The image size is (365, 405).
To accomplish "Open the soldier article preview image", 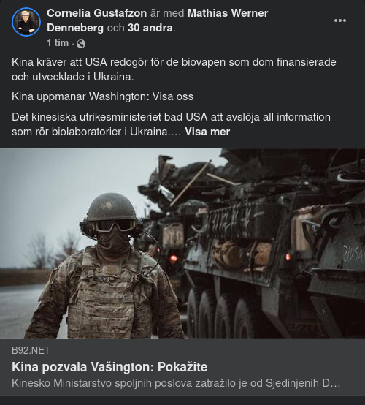I will click(x=182, y=243).
